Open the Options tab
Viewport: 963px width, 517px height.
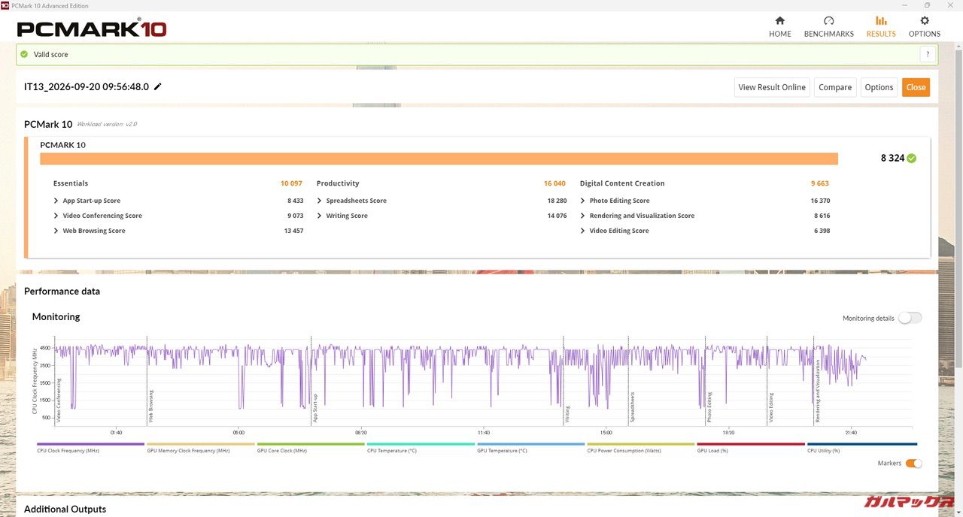coord(924,27)
